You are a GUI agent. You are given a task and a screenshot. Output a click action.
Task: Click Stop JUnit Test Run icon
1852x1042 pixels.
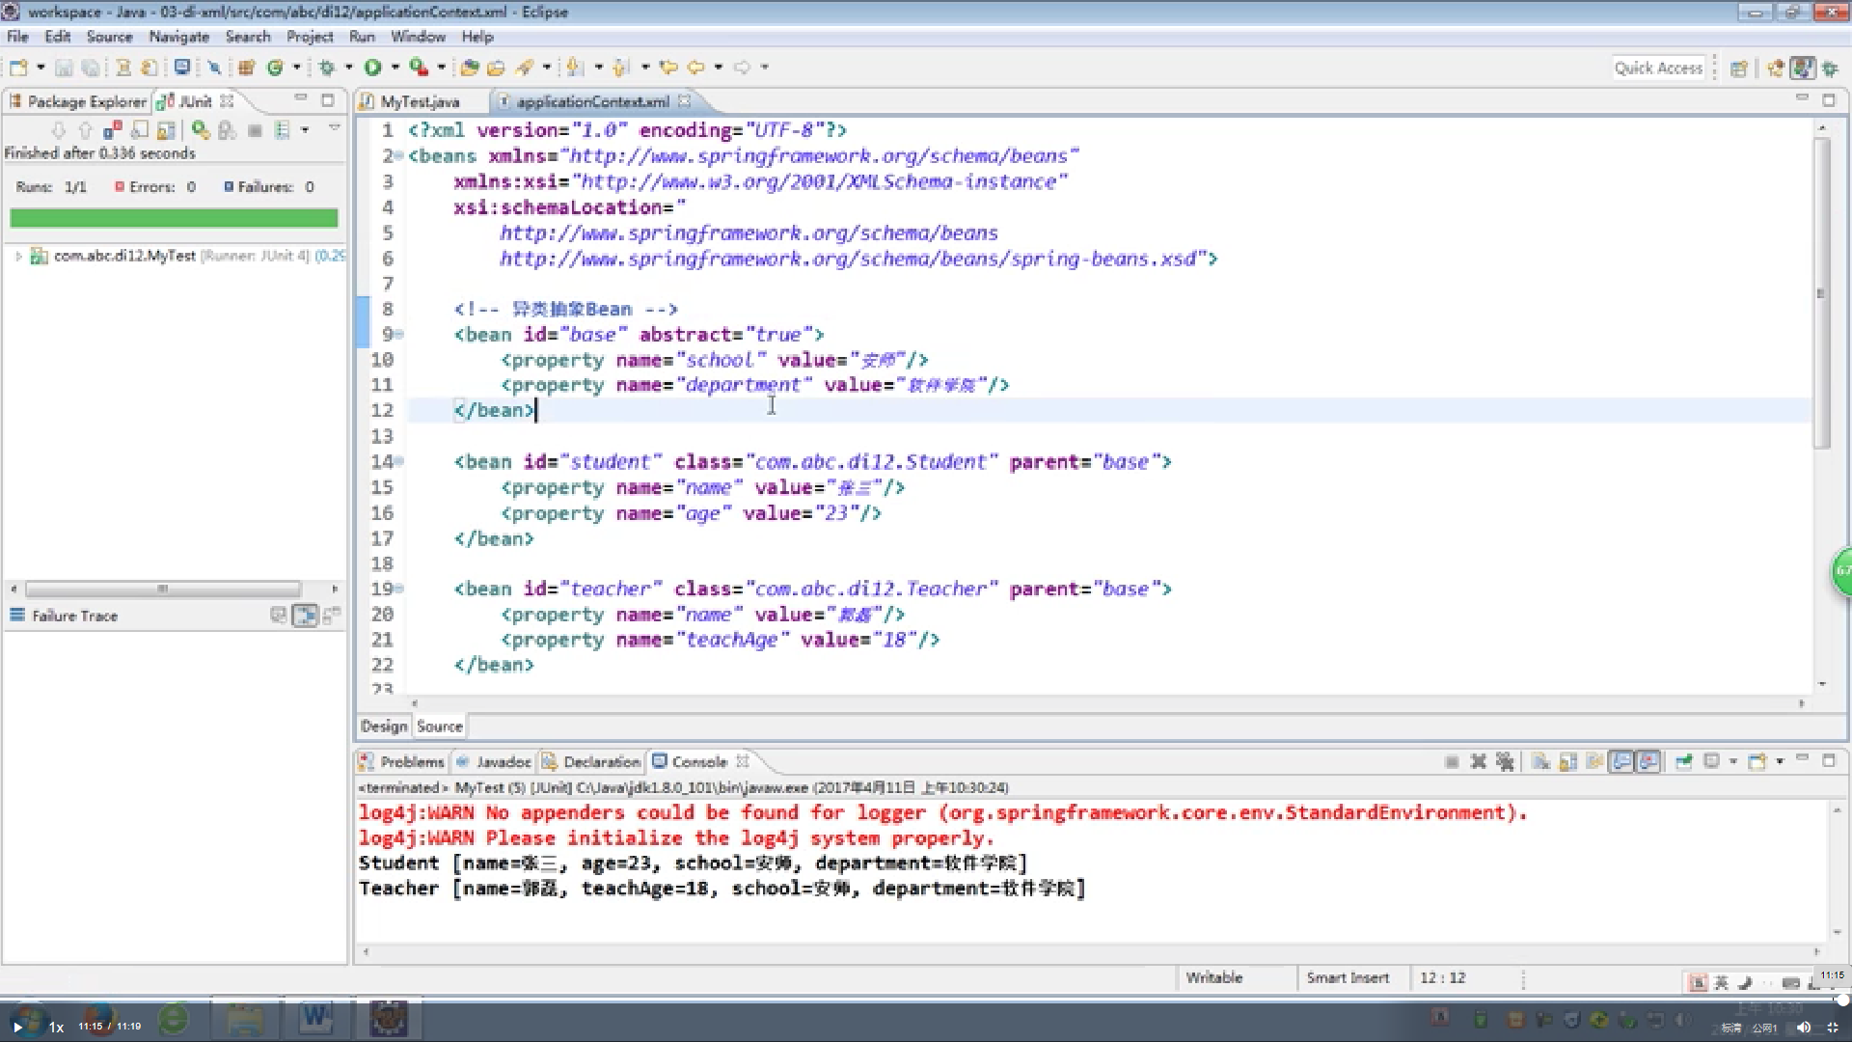(255, 130)
